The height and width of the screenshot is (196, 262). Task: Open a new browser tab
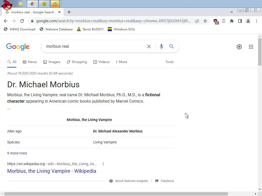tap(69, 12)
